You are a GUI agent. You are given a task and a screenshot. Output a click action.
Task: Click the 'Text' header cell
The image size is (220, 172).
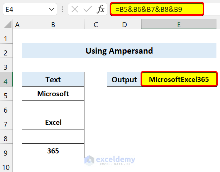pos(53,79)
